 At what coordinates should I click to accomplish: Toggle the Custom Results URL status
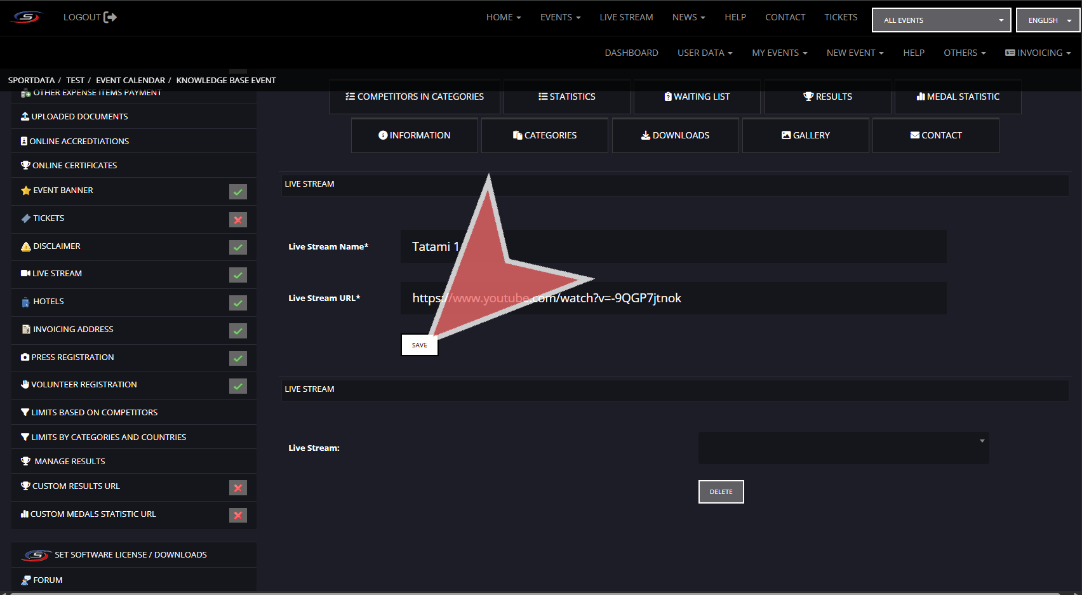click(238, 488)
